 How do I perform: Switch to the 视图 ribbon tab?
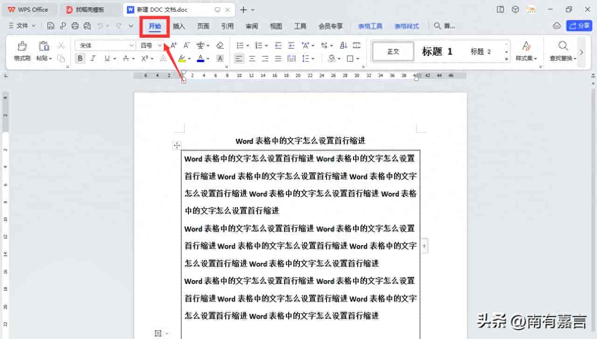click(x=276, y=26)
